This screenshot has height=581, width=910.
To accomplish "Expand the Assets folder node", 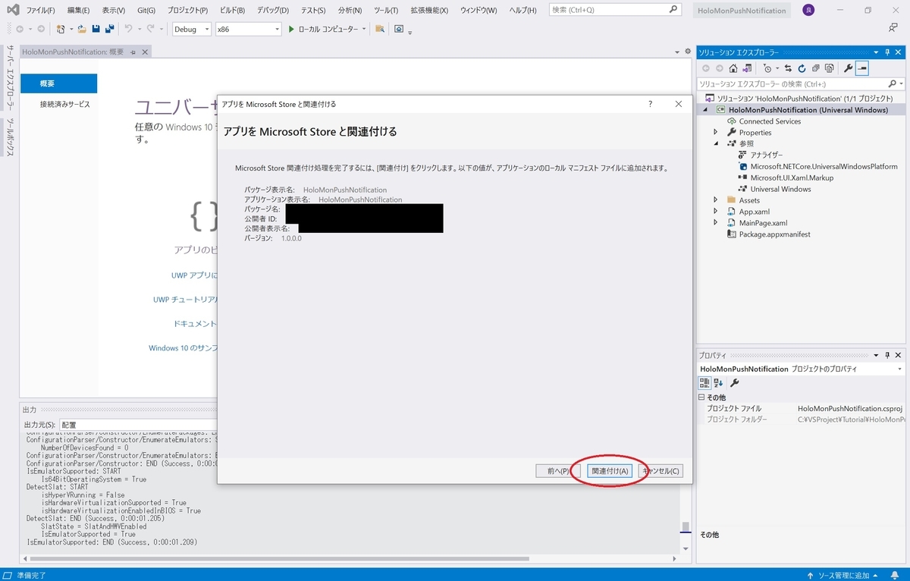I will [x=715, y=200].
